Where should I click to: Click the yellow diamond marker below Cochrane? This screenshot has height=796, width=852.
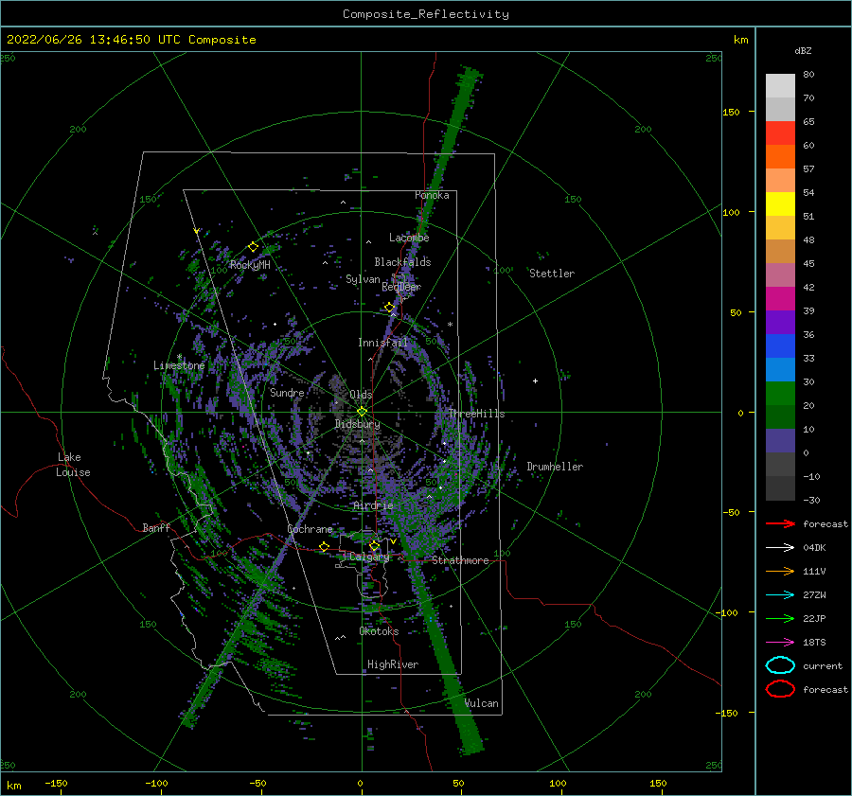click(x=324, y=546)
